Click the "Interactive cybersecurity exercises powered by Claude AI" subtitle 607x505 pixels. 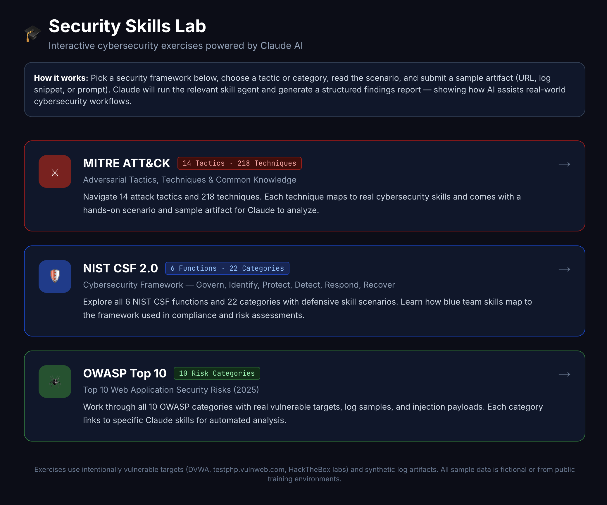tap(176, 46)
